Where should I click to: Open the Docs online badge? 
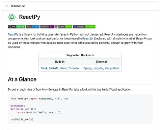click(64, 26)
